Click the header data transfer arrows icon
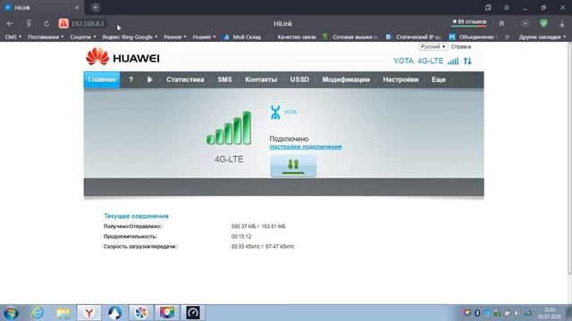Viewport: 572px width, 321px height. pyautogui.click(x=467, y=62)
